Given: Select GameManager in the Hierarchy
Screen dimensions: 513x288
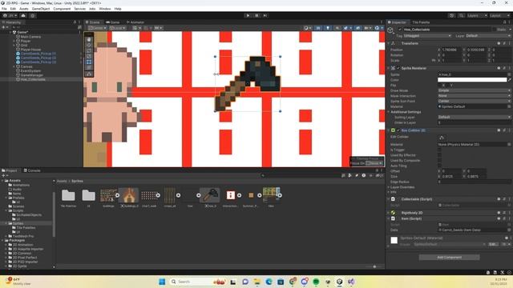Looking at the screenshot, I should [x=32, y=75].
